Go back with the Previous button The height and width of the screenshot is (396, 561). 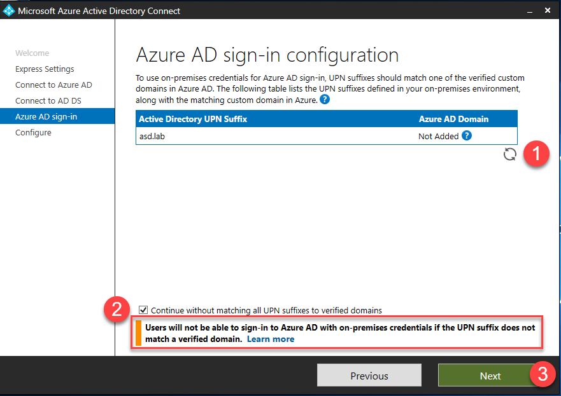point(369,376)
